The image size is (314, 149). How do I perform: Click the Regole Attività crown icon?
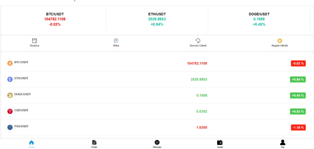click(x=280, y=41)
